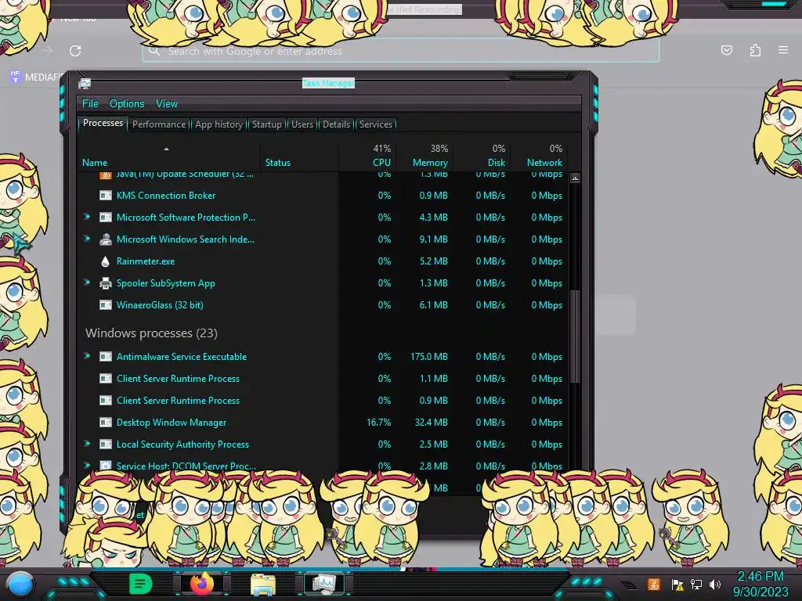This screenshot has height=601, width=802.
Task: Focus the browser address search field
Action: point(401,51)
